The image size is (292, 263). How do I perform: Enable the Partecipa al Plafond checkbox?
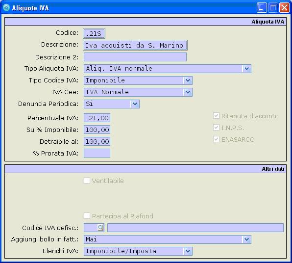coord(87,216)
